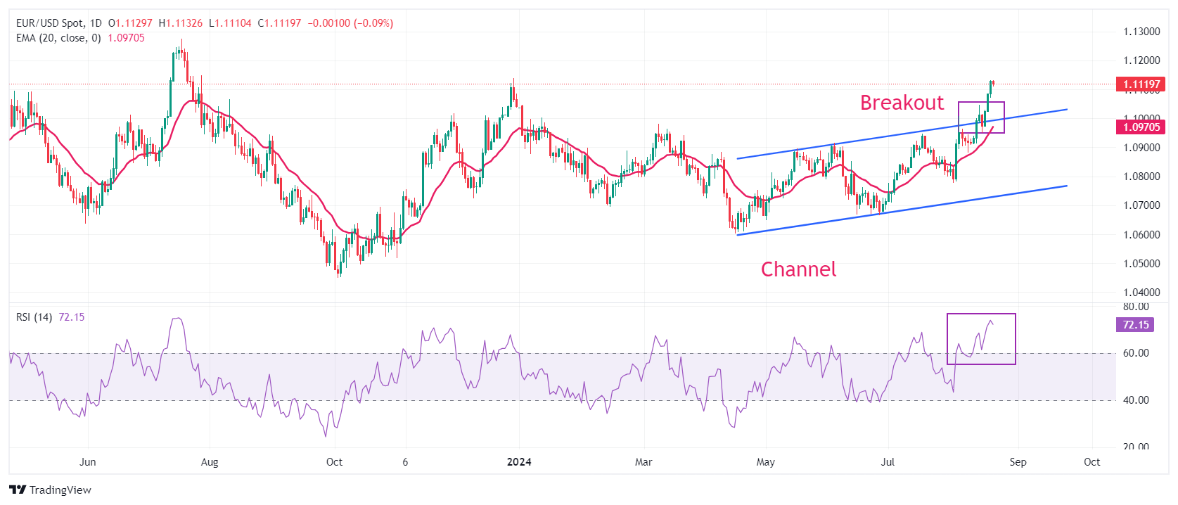Click the EUR/USD Spot 1D title
1178x505 pixels.
(x=59, y=23)
